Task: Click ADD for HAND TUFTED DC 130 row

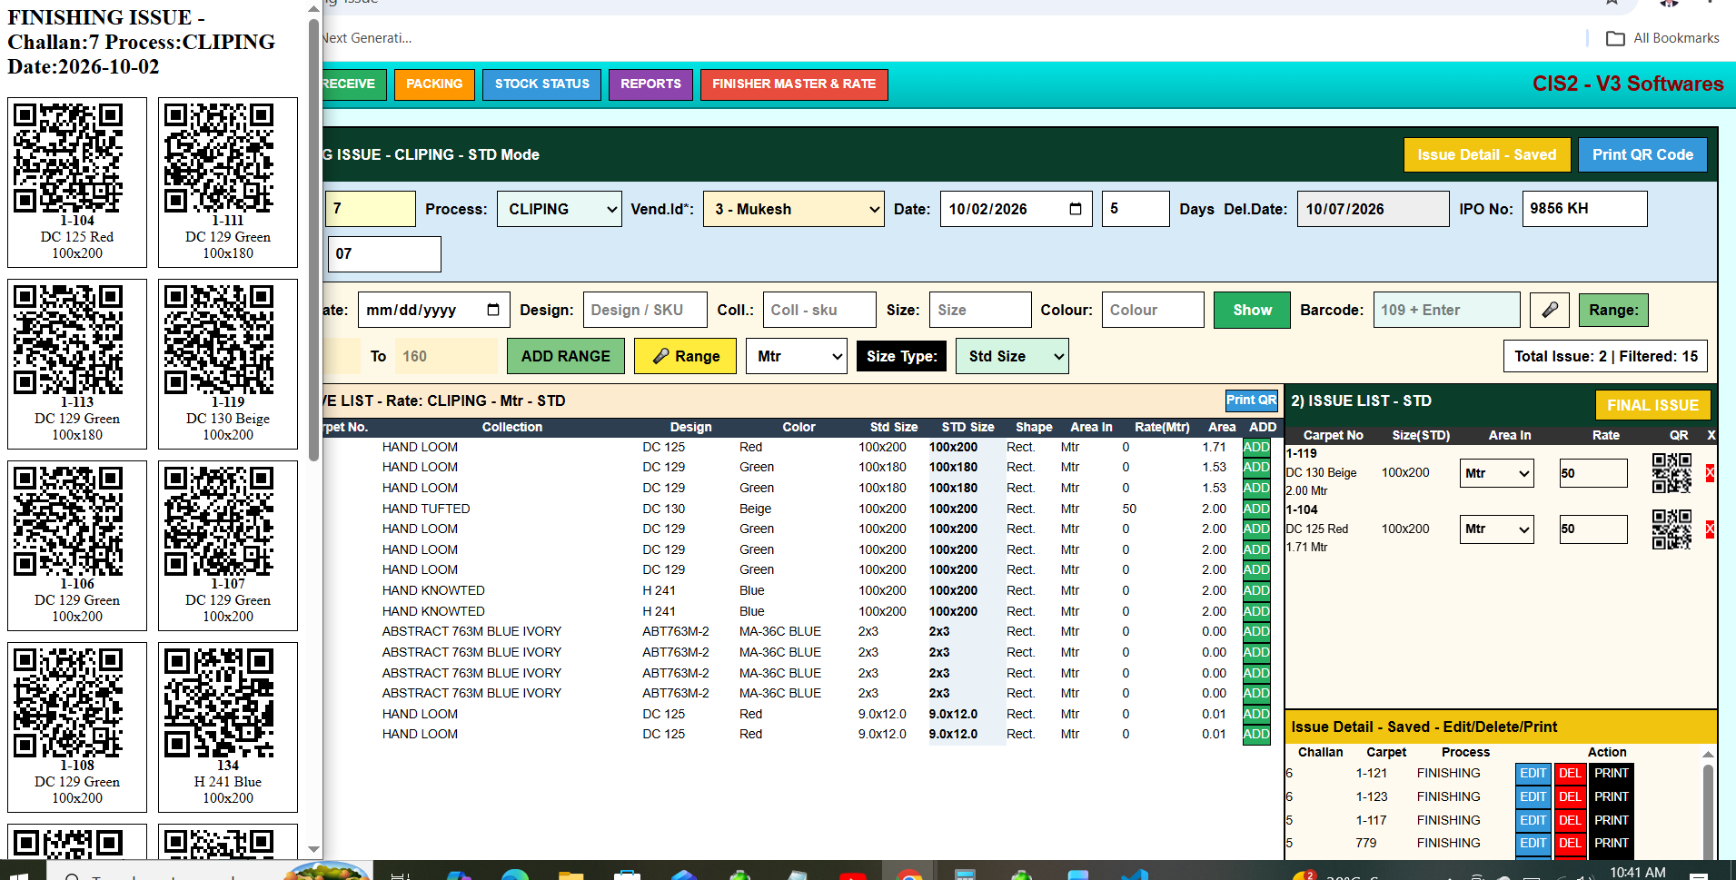Action: pos(1256,509)
